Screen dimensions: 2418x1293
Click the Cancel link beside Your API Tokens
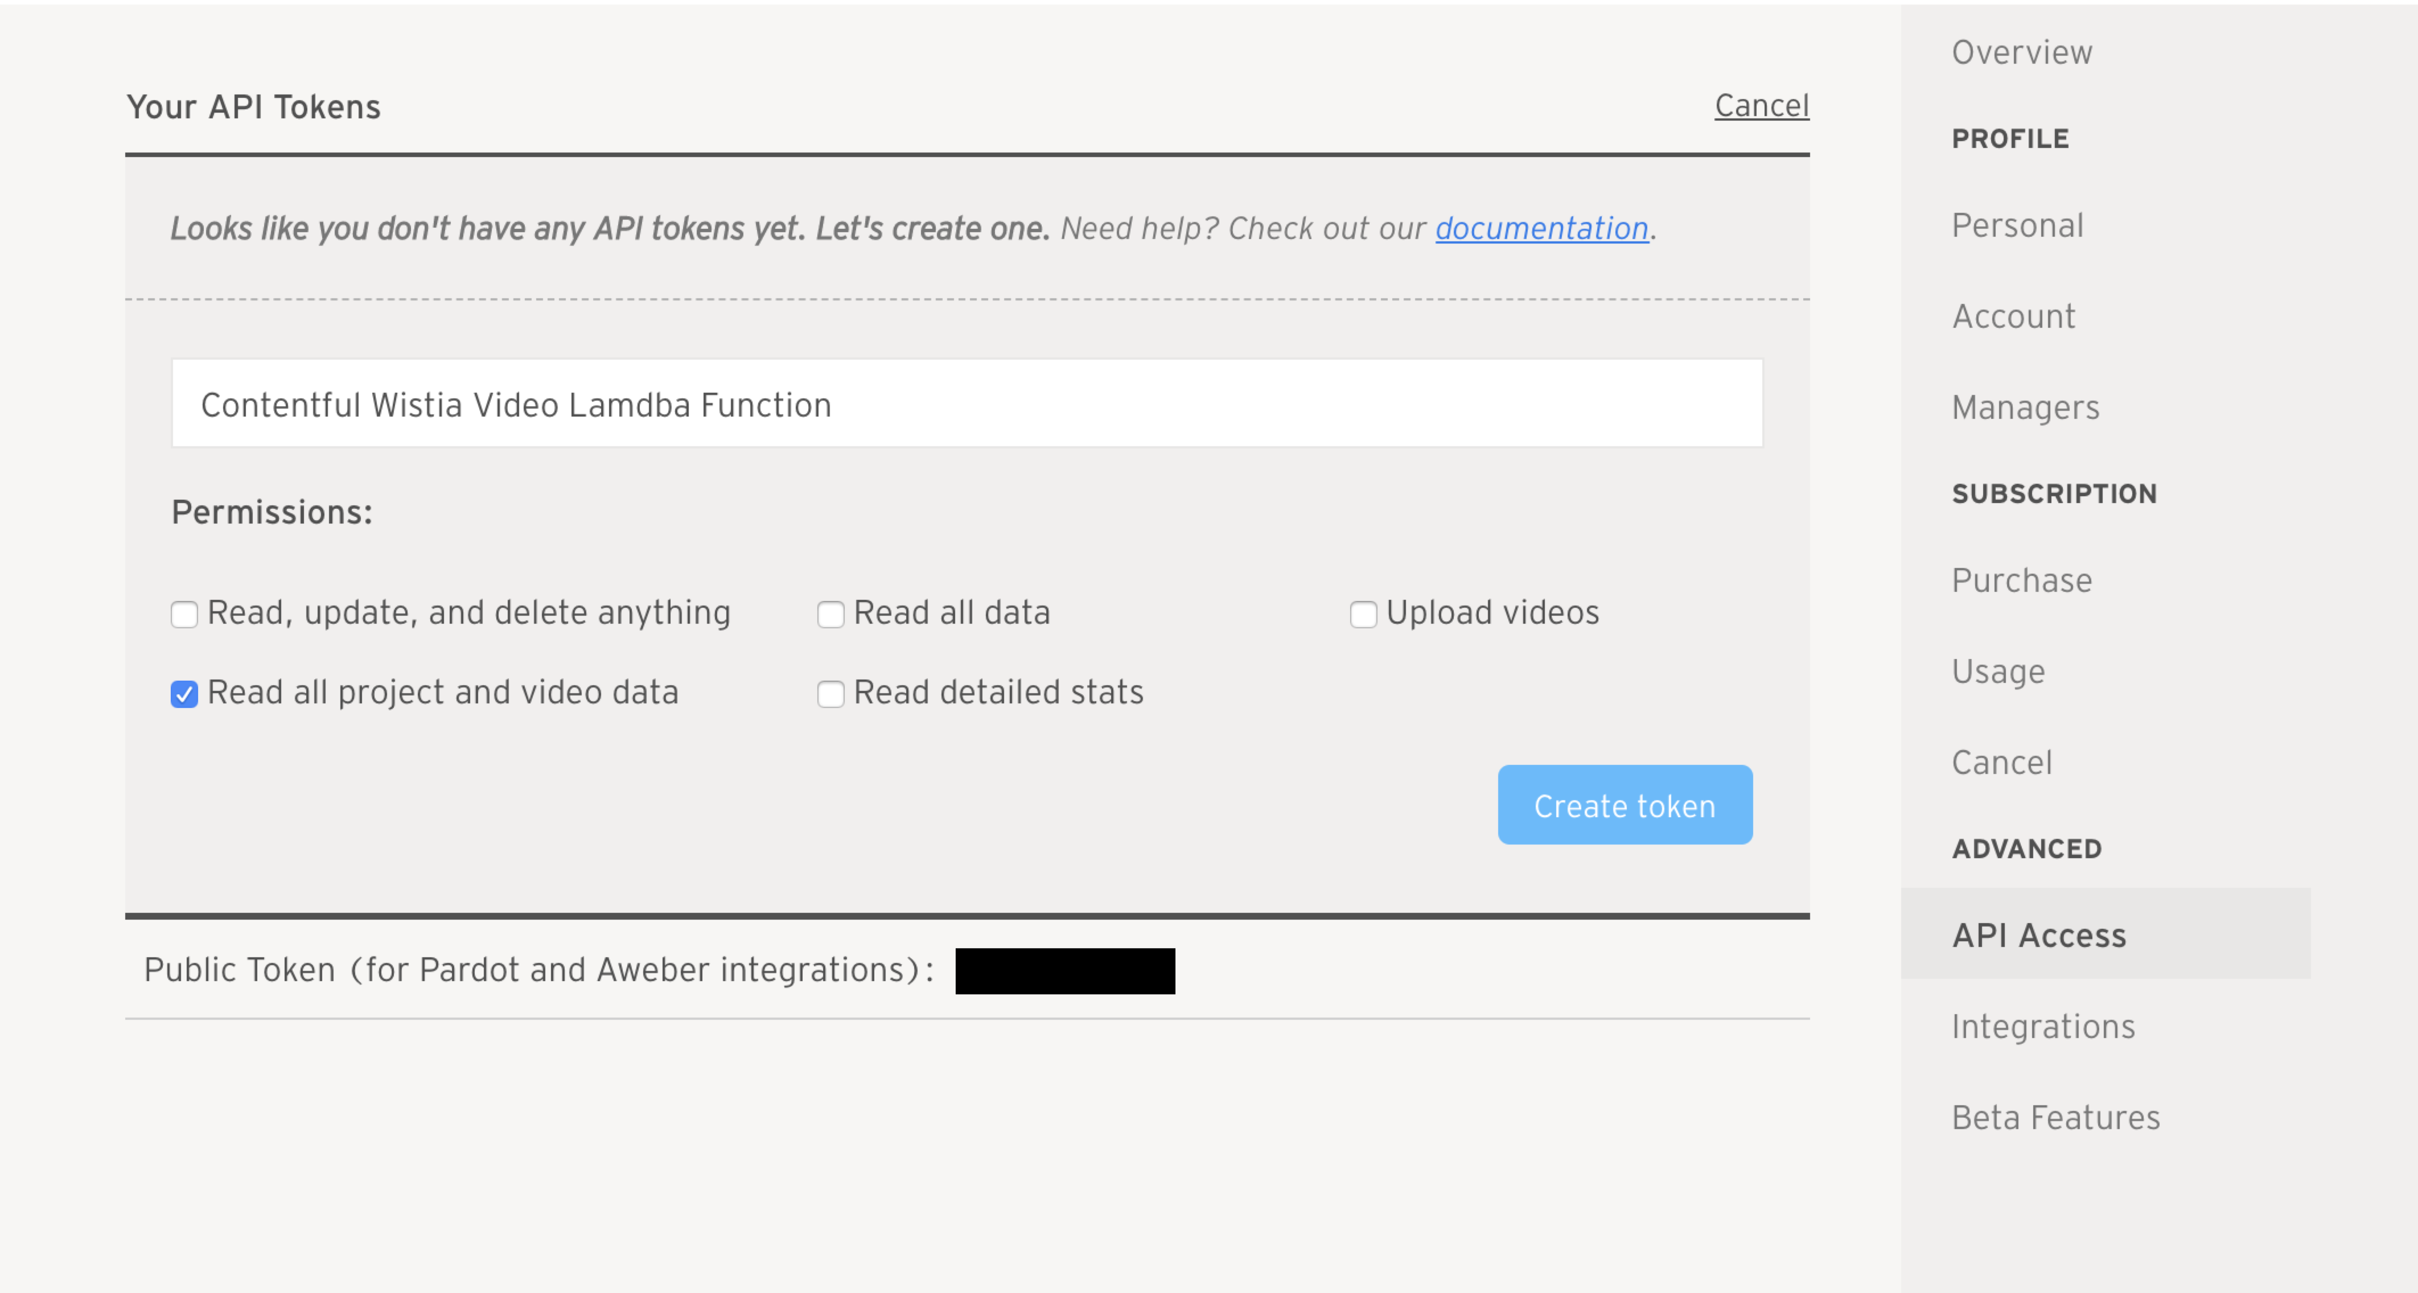coord(1761,106)
